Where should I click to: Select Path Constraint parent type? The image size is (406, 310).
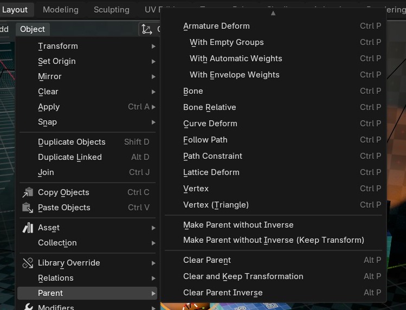tap(273, 156)
